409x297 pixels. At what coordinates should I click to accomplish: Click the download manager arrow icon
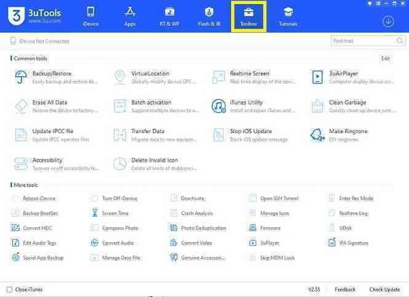(x=388, y=22)
